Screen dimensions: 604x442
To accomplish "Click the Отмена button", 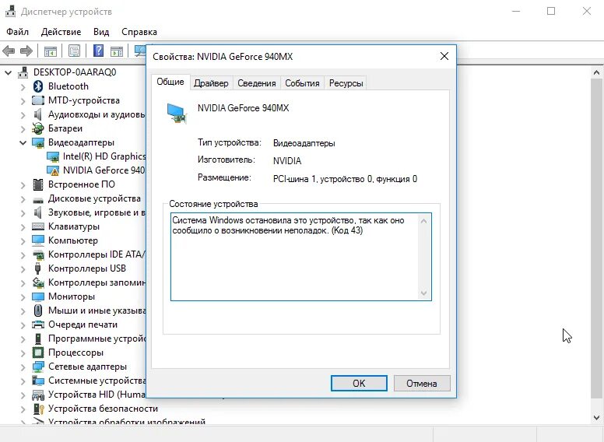I will click(422, 383).
